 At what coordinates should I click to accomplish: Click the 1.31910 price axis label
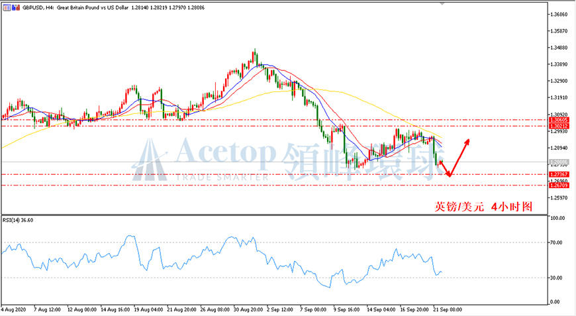point(559,98)
